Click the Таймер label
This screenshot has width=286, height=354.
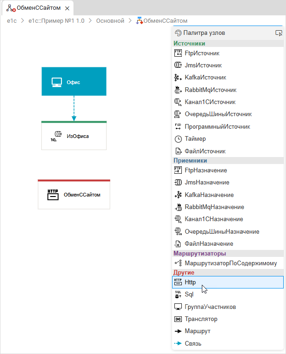(x=195, y=138)
